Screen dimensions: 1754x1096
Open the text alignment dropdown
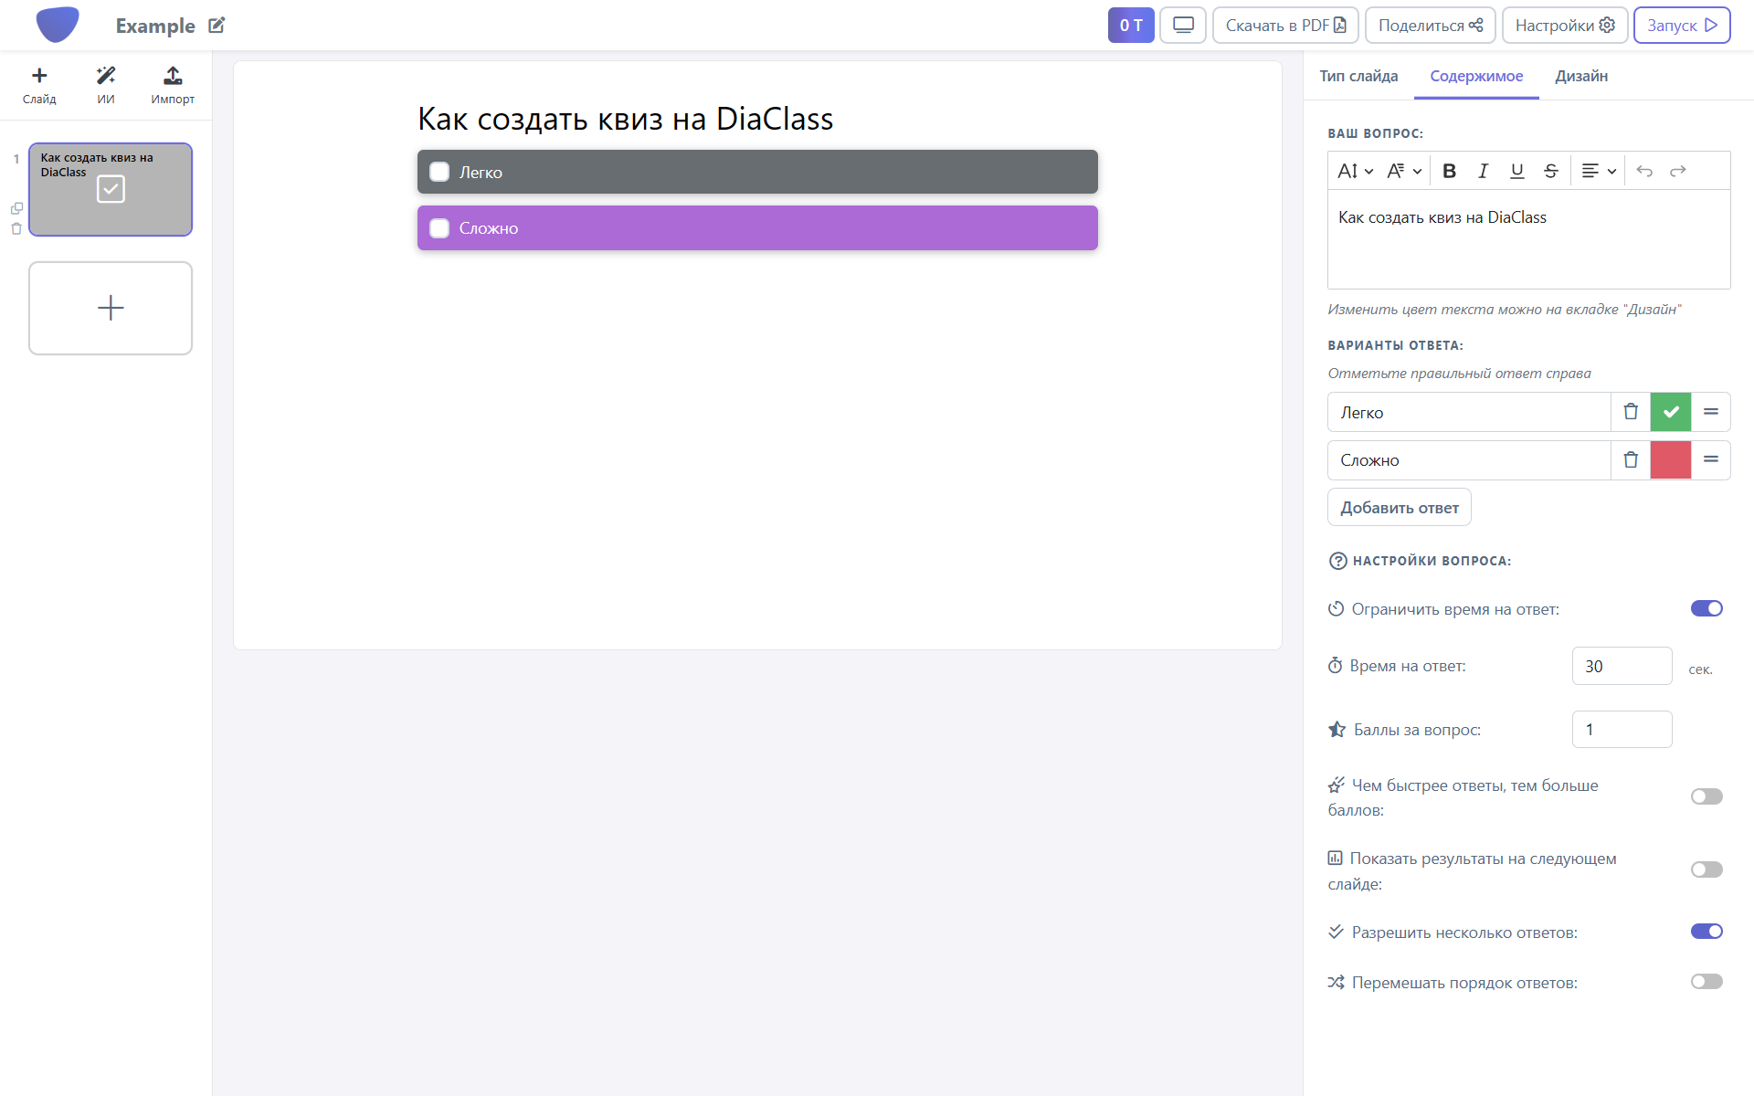coord(1599,171)
